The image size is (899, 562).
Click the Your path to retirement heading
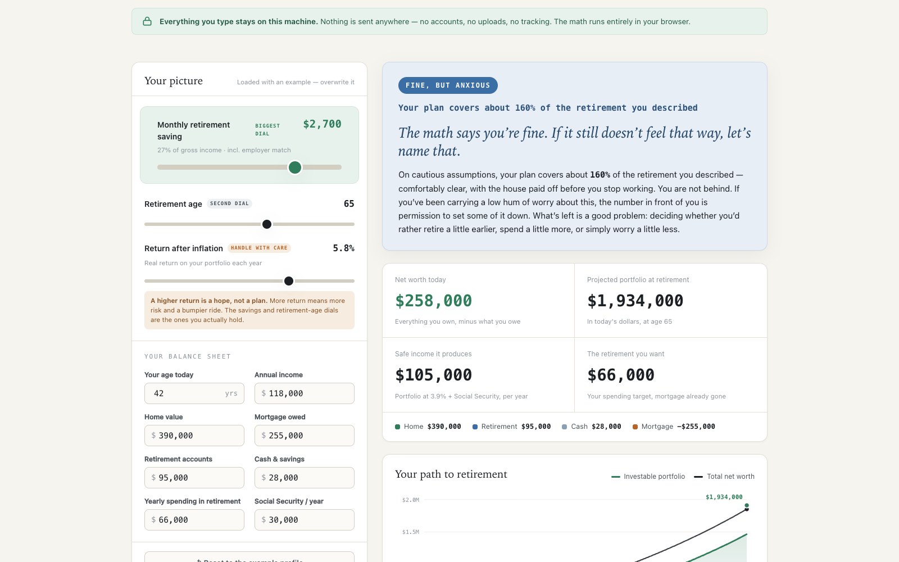click(x=451, y=474)
